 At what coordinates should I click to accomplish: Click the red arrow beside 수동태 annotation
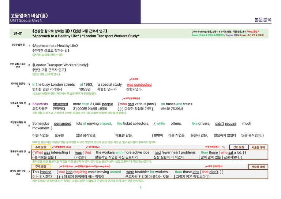130,79
